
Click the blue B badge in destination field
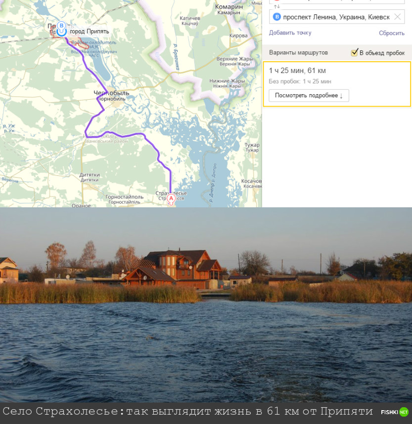click(x=277, y=17)
